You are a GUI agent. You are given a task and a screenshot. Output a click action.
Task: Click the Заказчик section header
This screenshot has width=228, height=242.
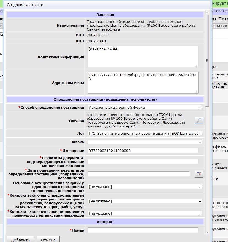(105, 15)
